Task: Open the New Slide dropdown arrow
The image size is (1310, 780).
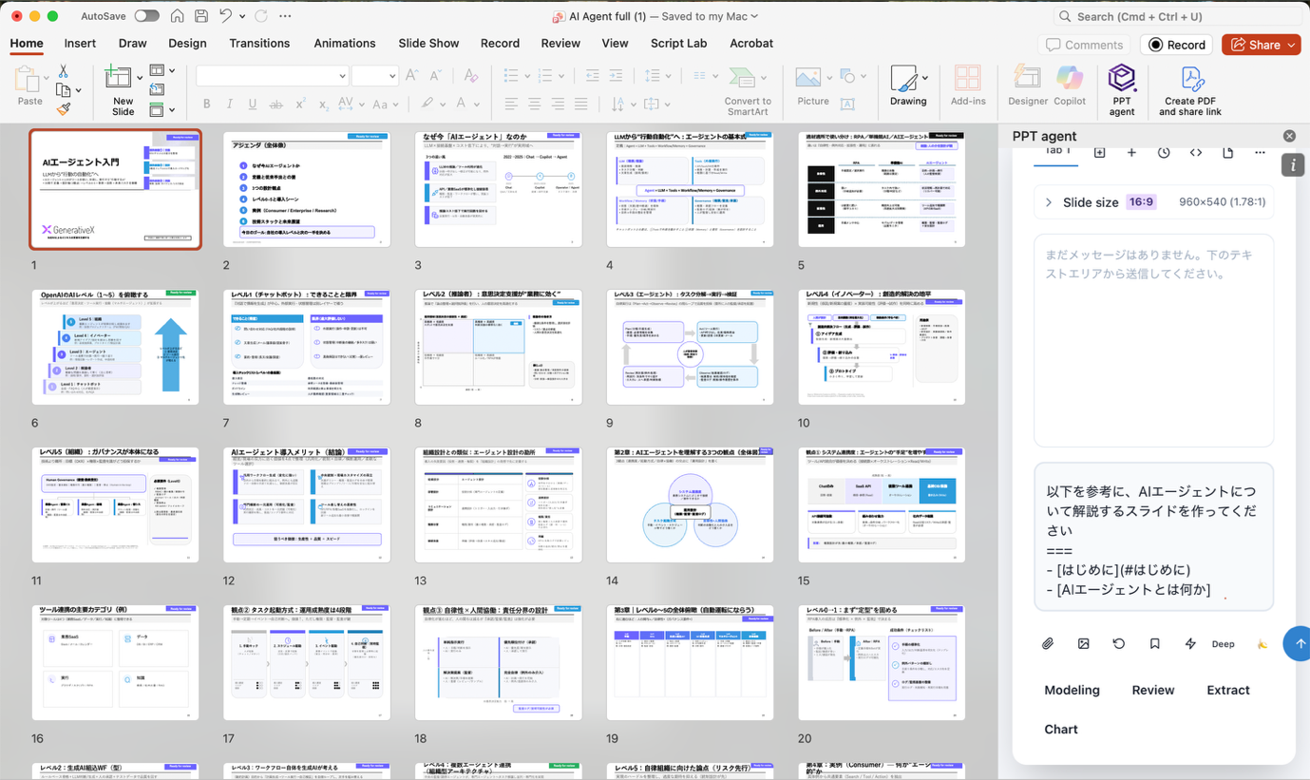Action: tap(140, 78)
